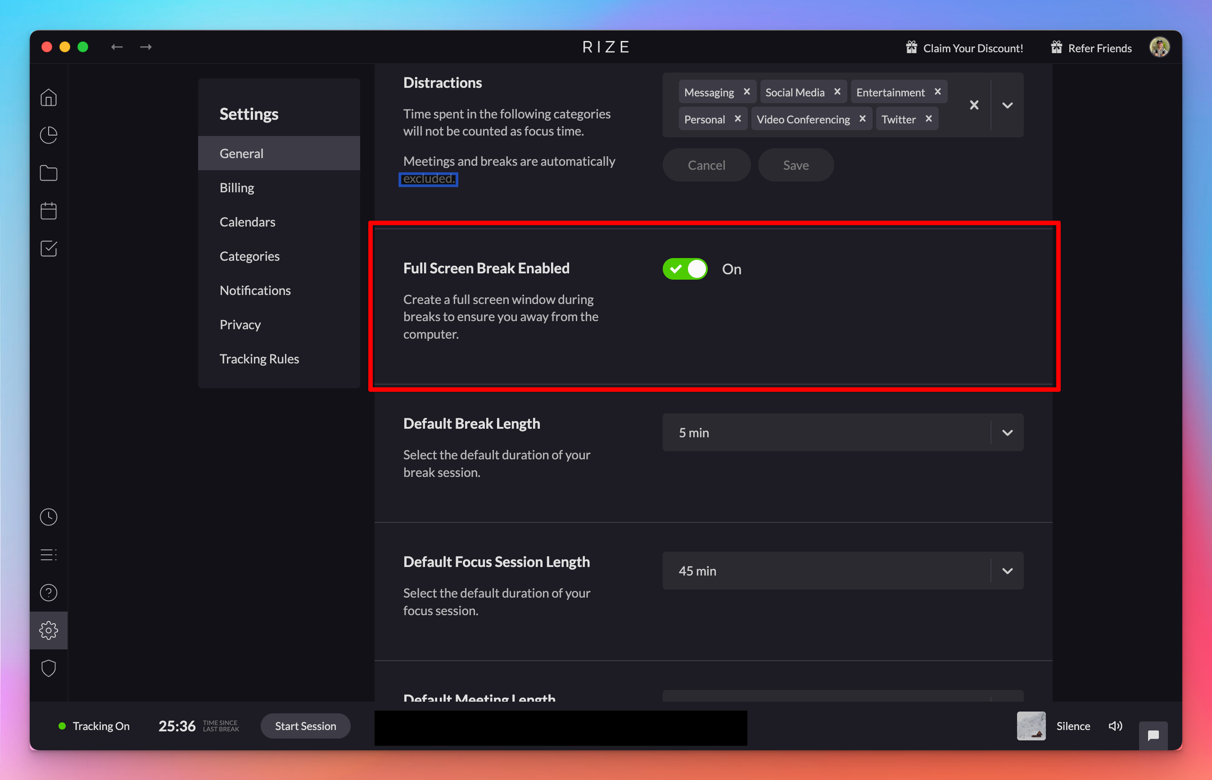Screen dimensions: 1212x780
Task: Remove the Personal distraction tag
Action: (737, 118)
